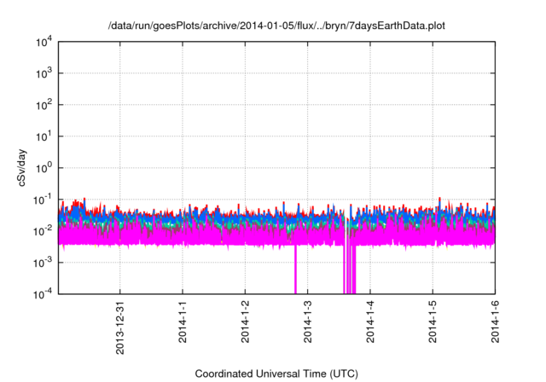Click the 10^3 y-axis tick label
The width and height of the screenshot is (546, 382).
coord(44,73)
